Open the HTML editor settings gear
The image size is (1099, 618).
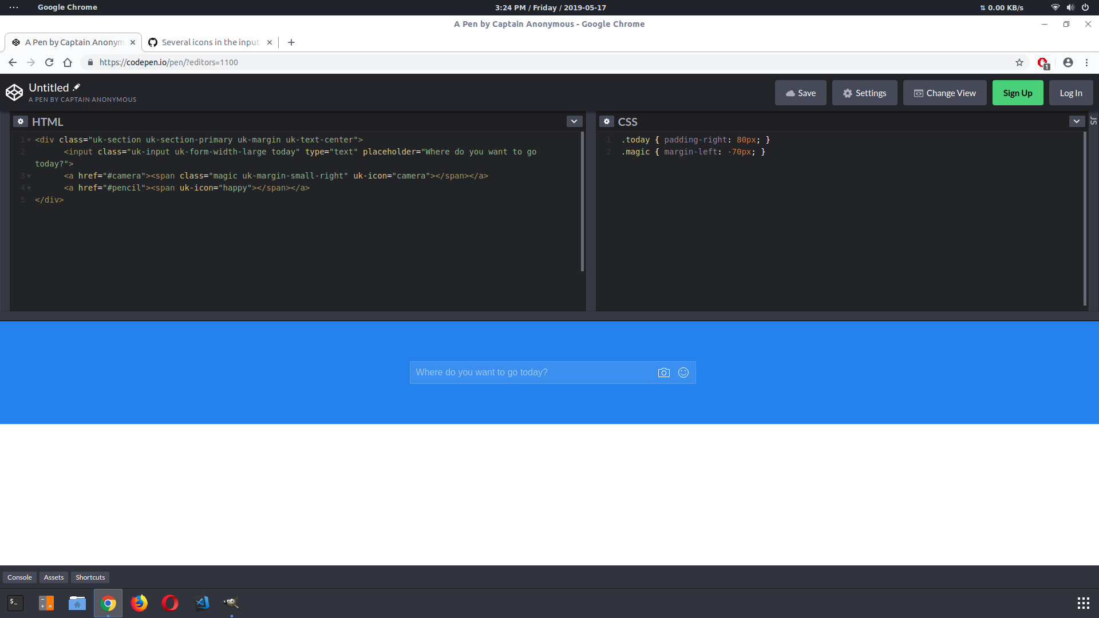21,121
